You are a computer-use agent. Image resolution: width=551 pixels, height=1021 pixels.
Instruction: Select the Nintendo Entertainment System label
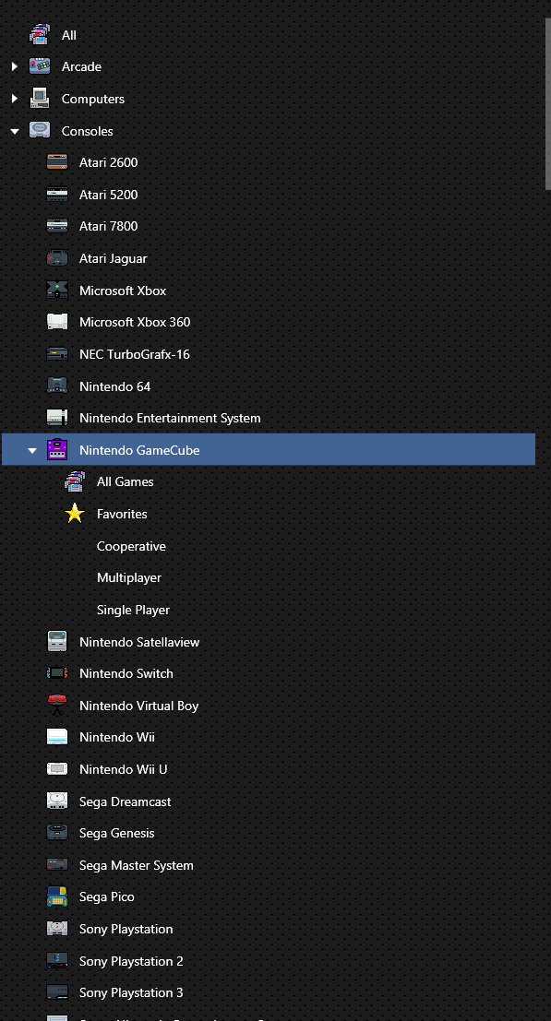pyautogui.click(x=170, y=418)
